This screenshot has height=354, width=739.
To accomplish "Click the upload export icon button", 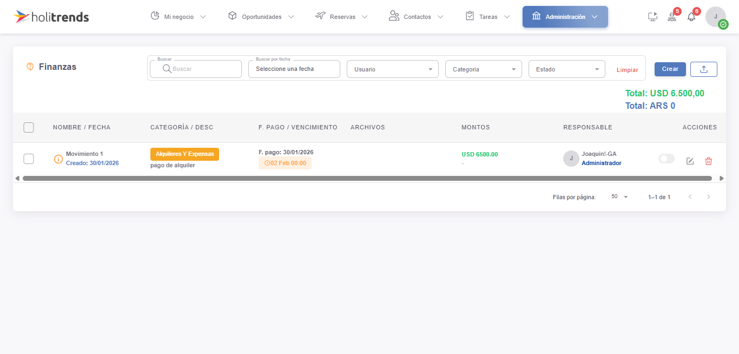I will [x=703, y=69].
